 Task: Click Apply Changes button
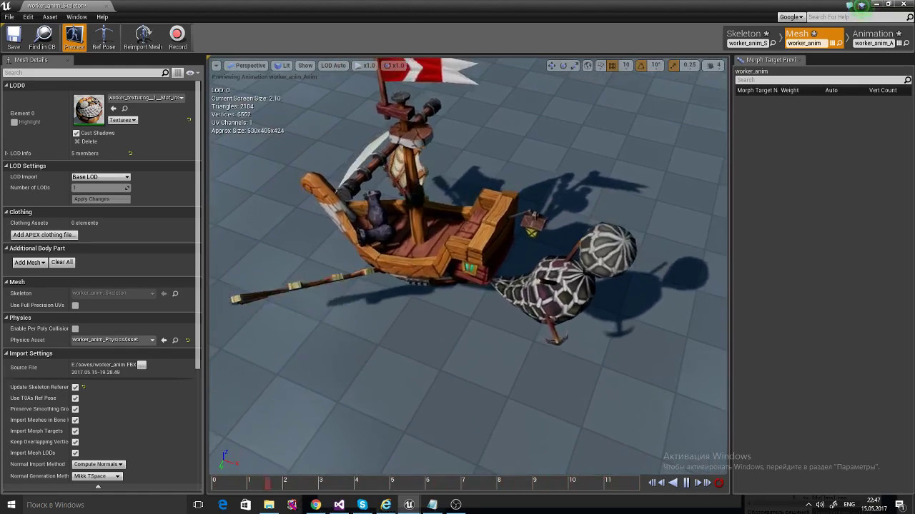(x=101, y=199)
